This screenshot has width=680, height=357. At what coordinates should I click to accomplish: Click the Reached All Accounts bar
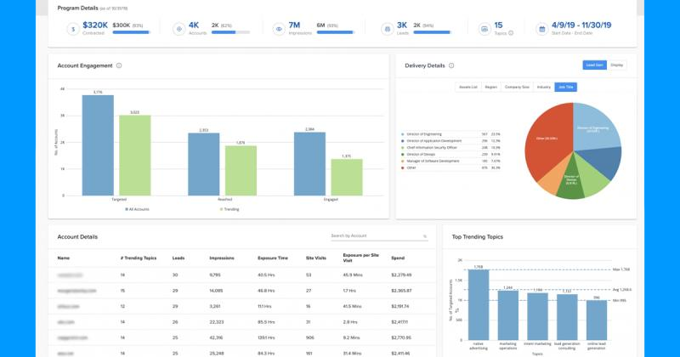pyautogui.click(x=204, y=164)
